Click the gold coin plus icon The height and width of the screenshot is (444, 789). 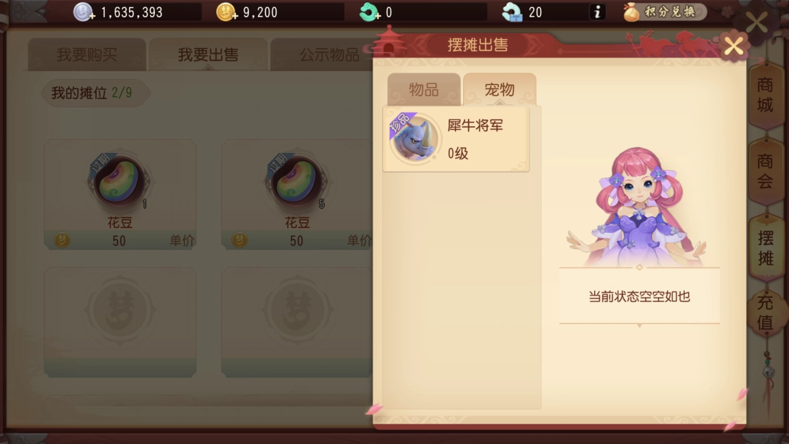(x=226, y=12)
